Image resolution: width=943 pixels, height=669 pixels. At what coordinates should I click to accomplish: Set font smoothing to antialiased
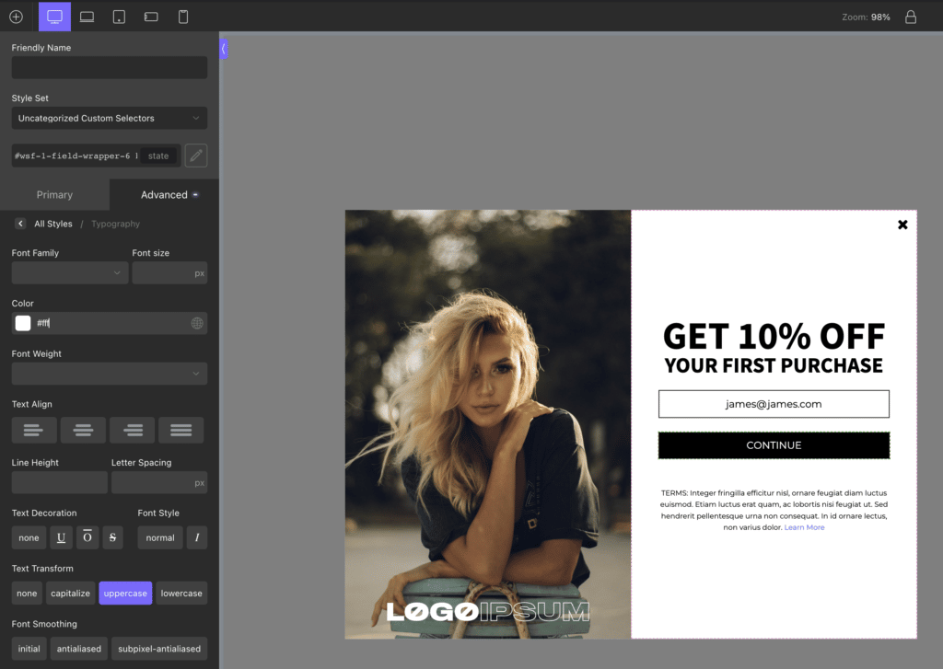79,649
